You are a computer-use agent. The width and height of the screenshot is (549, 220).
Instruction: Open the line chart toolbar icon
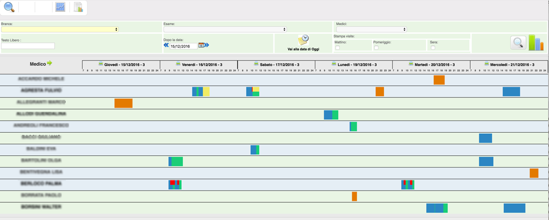pyautogui.click(x=61, y=7)
